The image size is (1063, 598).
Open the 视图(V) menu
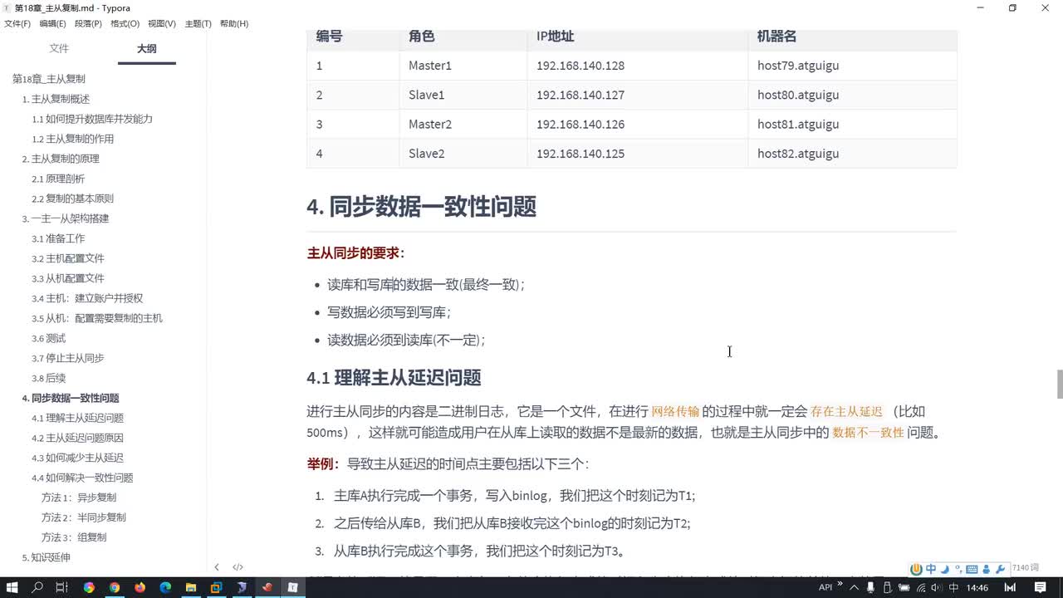coord(161,23)
